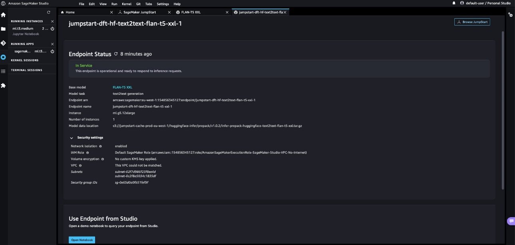Image resolution: width=515 pixels, height=245 pixels.
Task: Open the Git sidebar icon
Action: (x=3, y=43)
